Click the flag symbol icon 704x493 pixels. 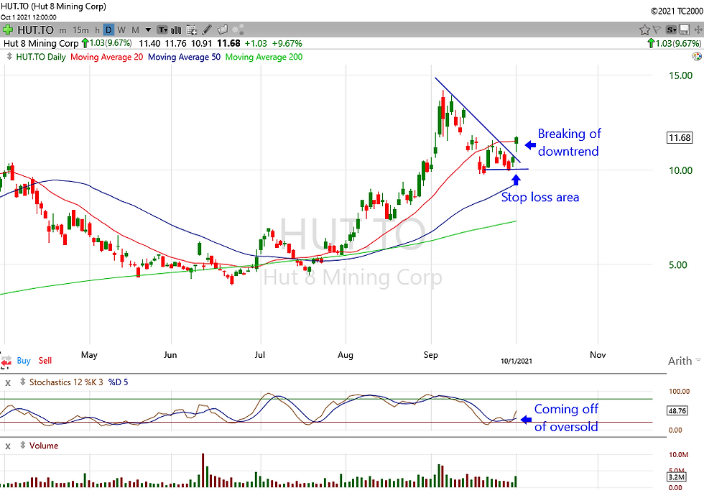pyautogui.click(x=657, y=29)
